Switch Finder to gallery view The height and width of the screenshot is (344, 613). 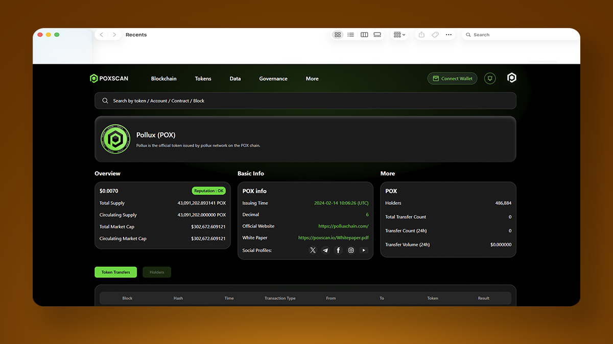pos(378,35)
